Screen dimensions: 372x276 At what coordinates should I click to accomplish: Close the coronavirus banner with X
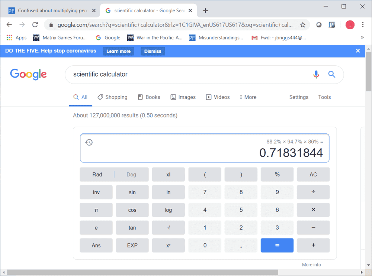click(358, 51)
